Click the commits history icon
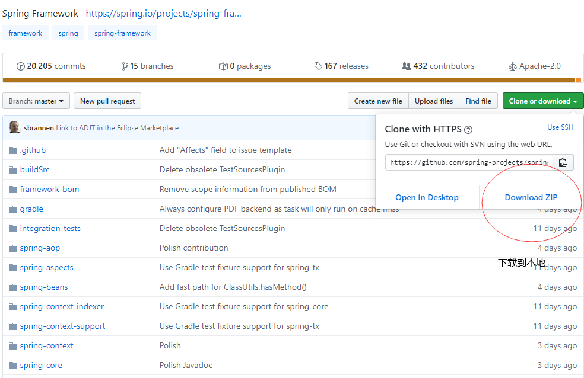The width and height of the screenshot is (584, 378). pos(21,66)
